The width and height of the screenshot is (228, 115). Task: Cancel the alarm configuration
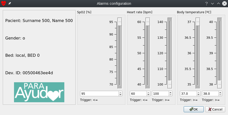215,109
